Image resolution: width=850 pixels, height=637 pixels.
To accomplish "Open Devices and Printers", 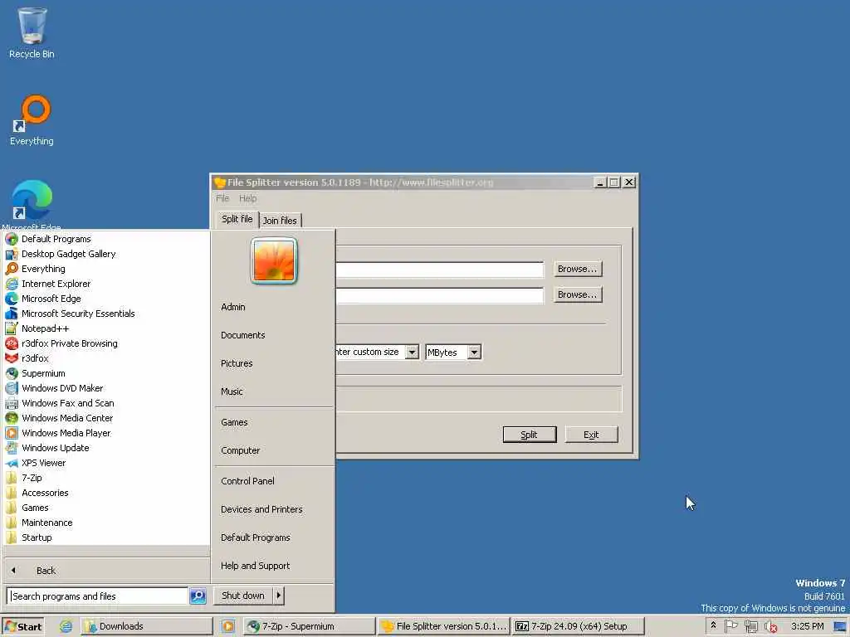I will click(x=261, y=510).
